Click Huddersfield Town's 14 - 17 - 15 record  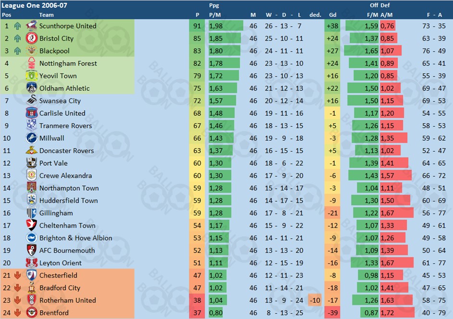pos(284,200)
